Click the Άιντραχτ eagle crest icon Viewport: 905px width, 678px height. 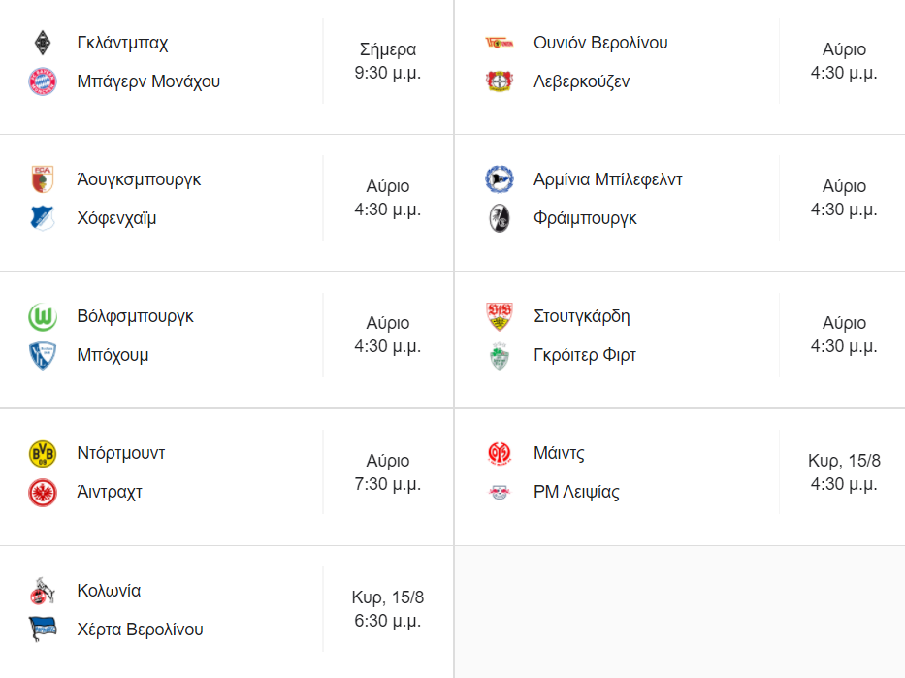[x=43, y=492]
